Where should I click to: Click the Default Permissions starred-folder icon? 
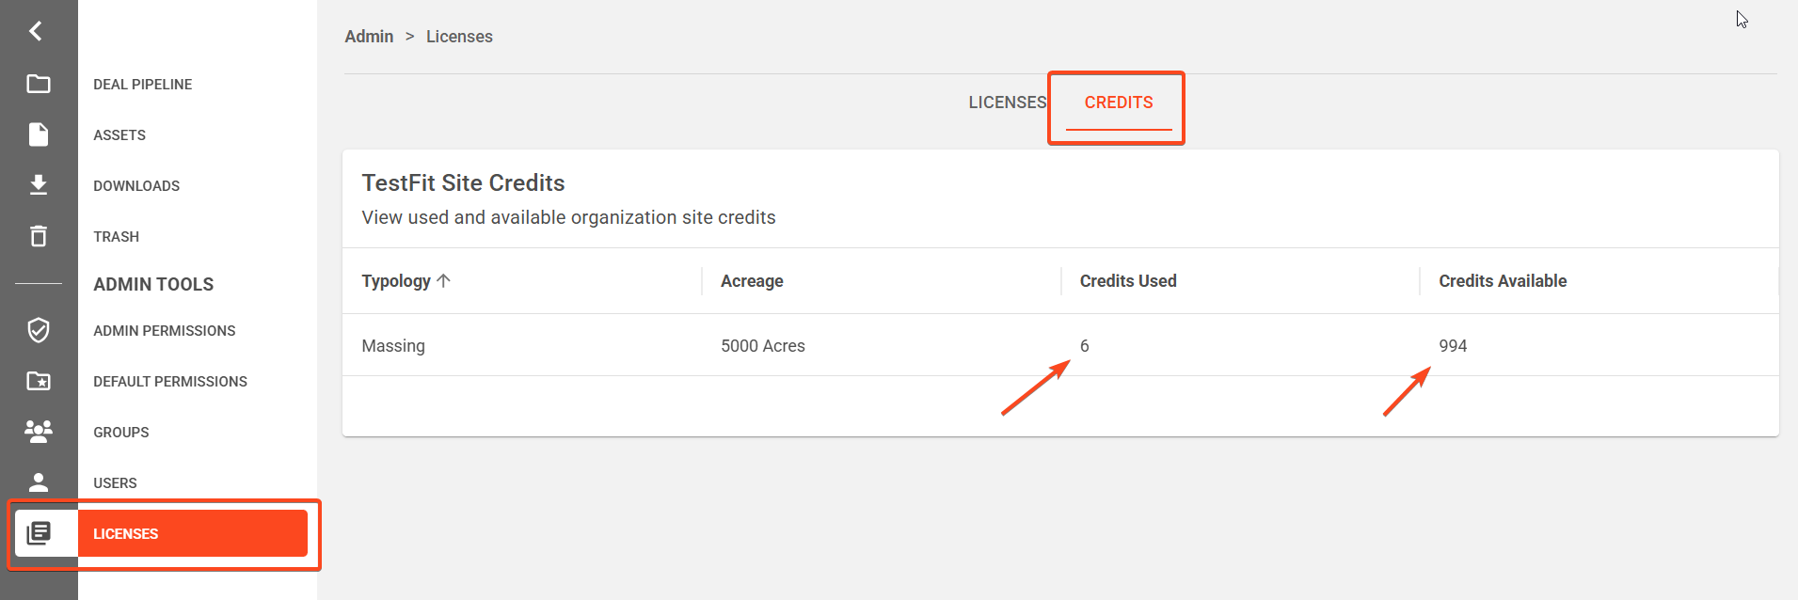(39, 381)
